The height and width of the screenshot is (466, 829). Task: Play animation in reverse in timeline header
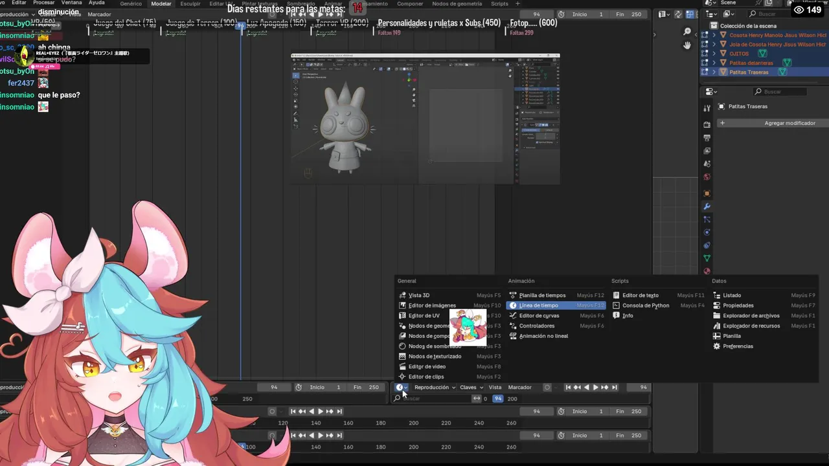587,387
